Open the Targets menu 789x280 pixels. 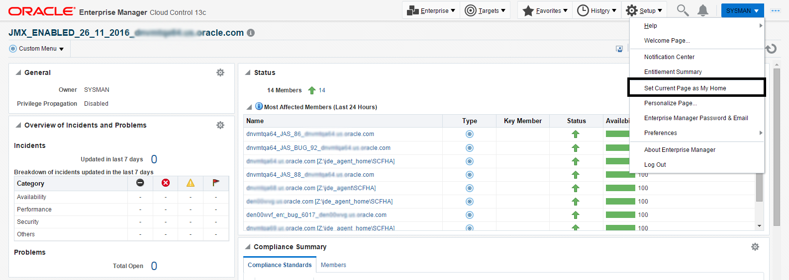click(485, 10)
